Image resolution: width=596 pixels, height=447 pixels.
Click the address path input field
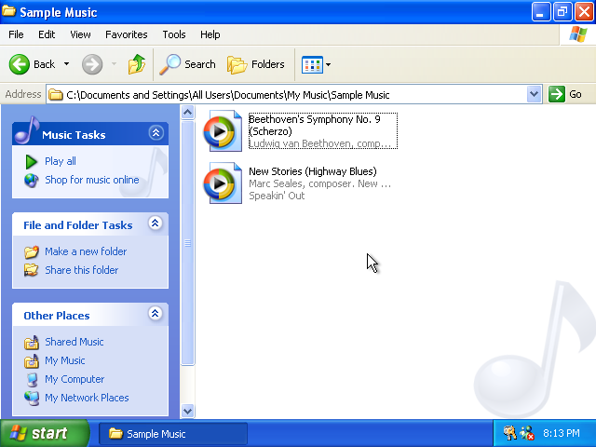point(287,94)
